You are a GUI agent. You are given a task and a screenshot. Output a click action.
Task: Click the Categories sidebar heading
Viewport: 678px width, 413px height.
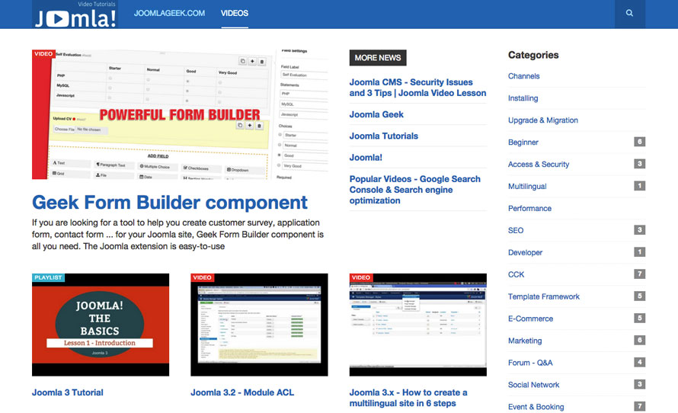533,55
